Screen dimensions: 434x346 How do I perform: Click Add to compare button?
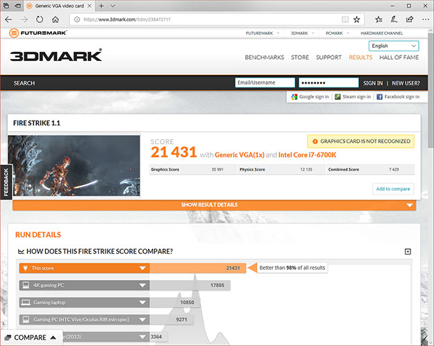click(x=393, y=189)
